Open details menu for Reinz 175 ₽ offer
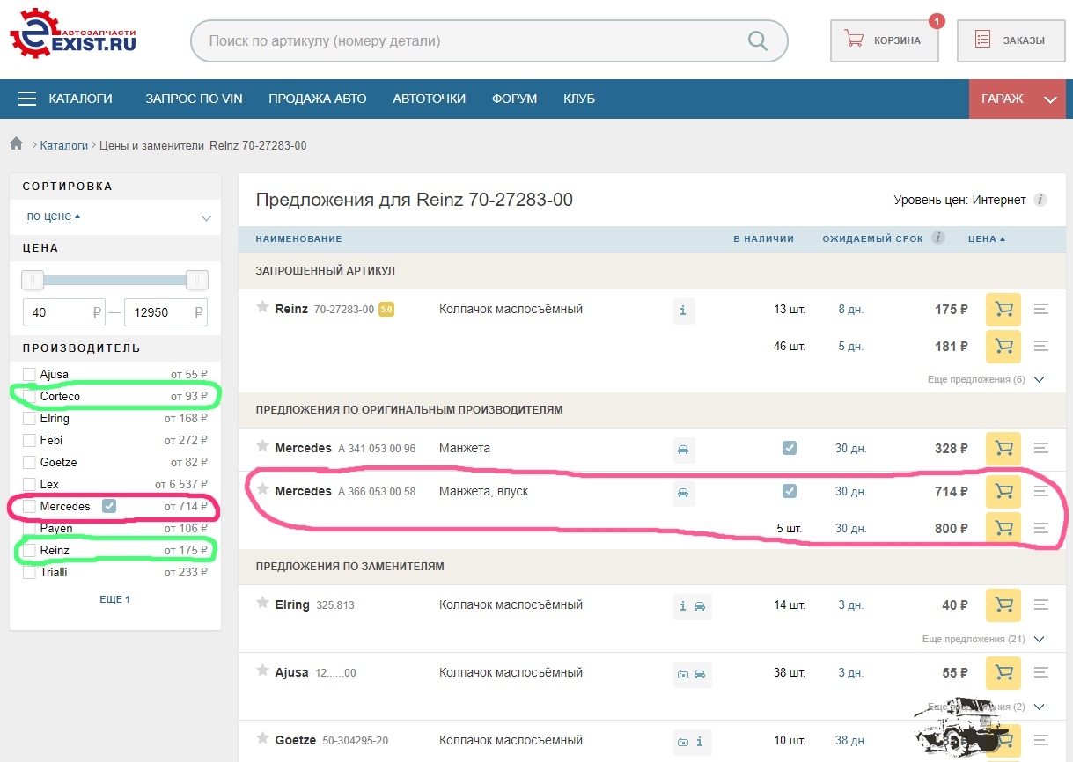Image resolution: width=1073 pixels, height=762 pixels. pyautogui.click(x=1042, y=310)
